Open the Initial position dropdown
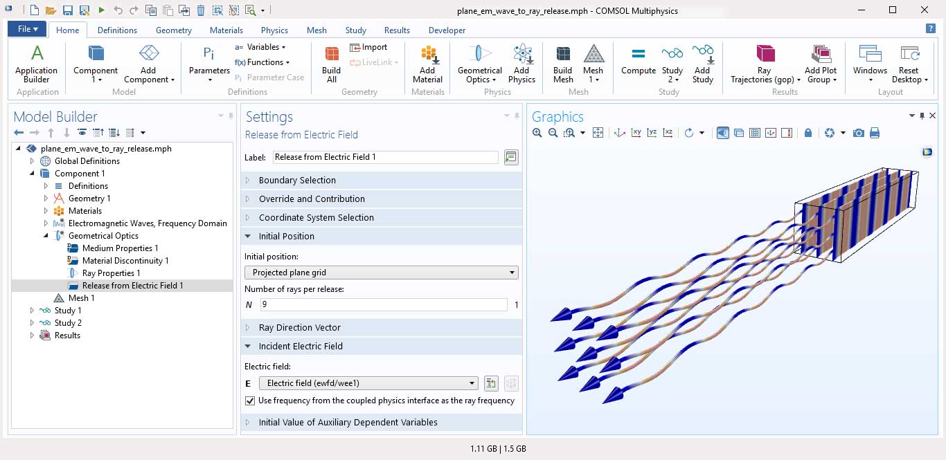This screenshot has width=946, height=460. coord(382,273)
